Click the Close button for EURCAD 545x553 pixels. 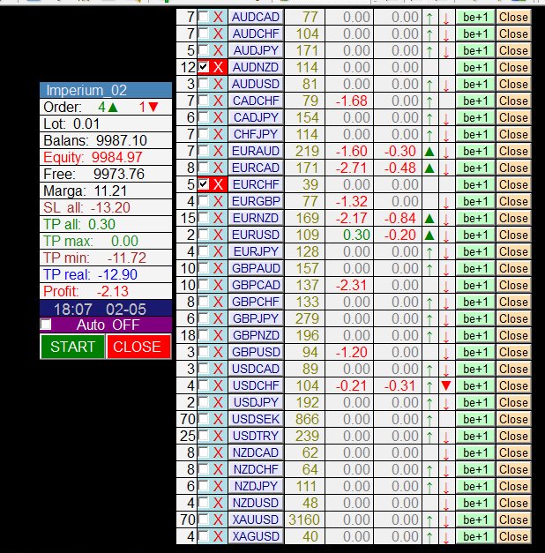[x=513, y=168]
